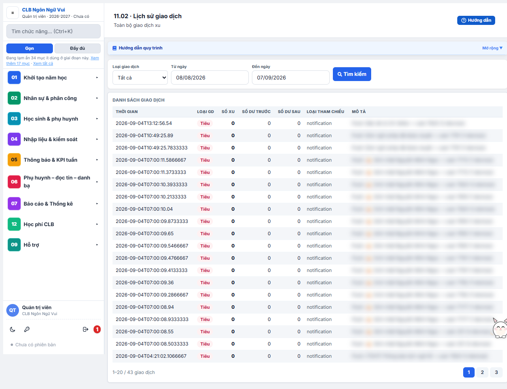The image size is (507, 389).
Task: Open the Loại giao dịch dropdown
Action: point(140,77)
